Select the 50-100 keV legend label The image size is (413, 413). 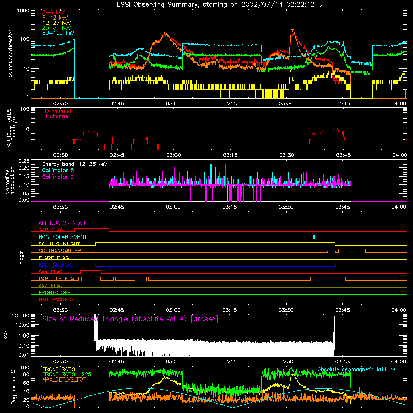58,33
